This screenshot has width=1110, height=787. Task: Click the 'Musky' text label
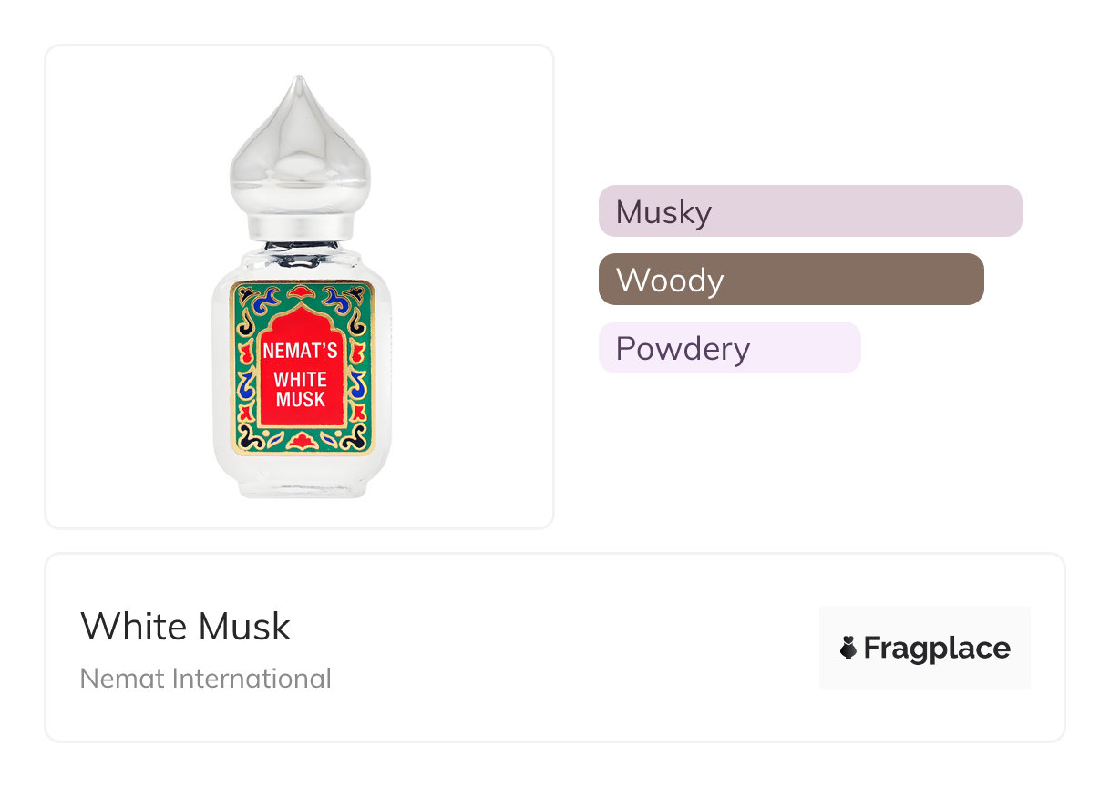pyautogui.click(x=663, y=212)
